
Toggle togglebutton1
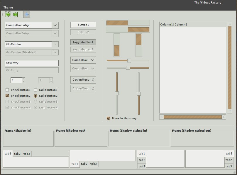click(83, 42)
